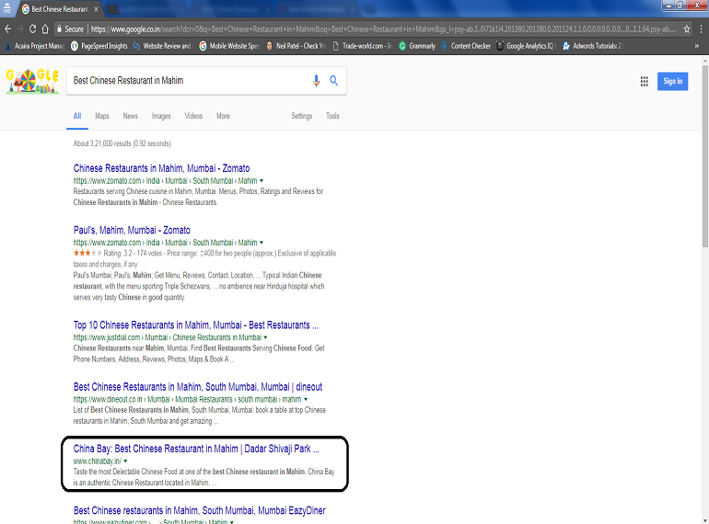Switch to the Images search tab
Viewport: 709px width, 524px height.
[161, 116]
